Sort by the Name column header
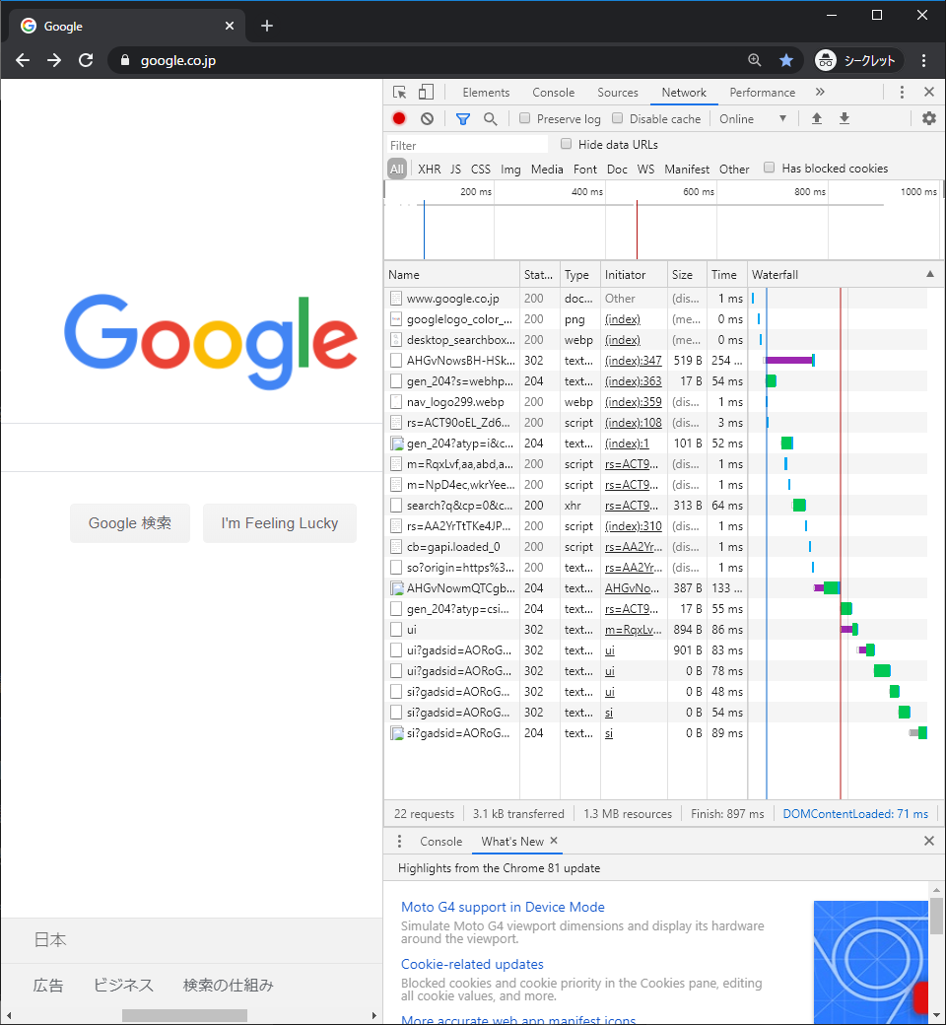The width and height of the screenshot is (946, 1025). [x=451, y=275]
